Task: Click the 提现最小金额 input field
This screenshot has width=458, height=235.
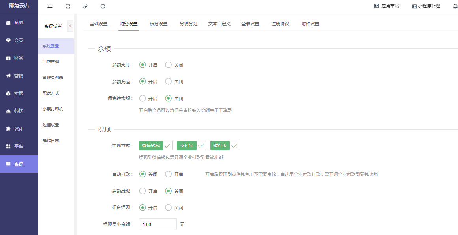Action: (x=158, y=224)
